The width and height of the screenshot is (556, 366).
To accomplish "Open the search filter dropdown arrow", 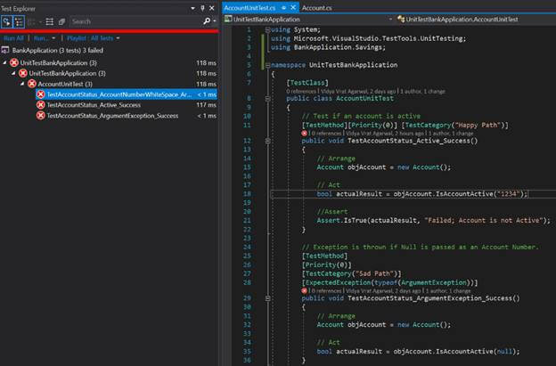I will (x=215, y=21).
